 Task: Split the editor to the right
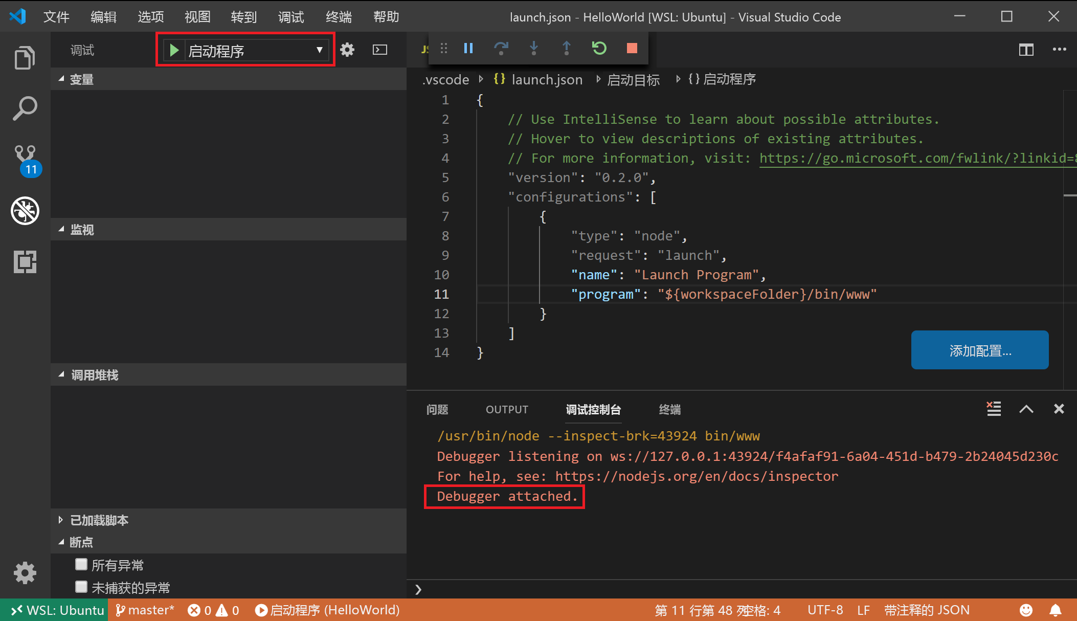[x=1026, y=50]
